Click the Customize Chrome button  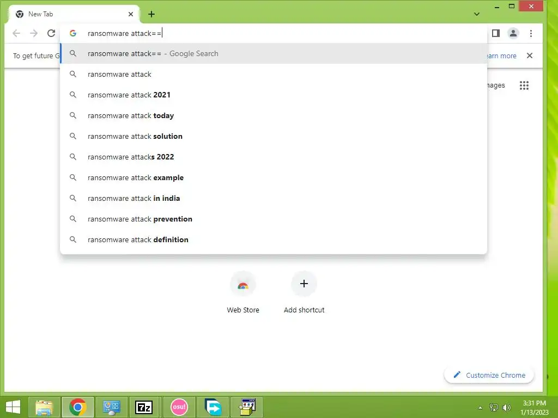[489, 376]
